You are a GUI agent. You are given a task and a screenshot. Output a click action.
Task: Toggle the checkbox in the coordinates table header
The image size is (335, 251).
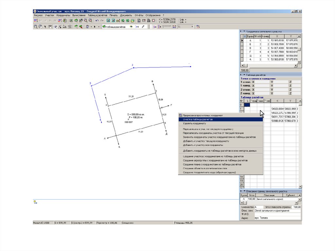click(245, 36)
